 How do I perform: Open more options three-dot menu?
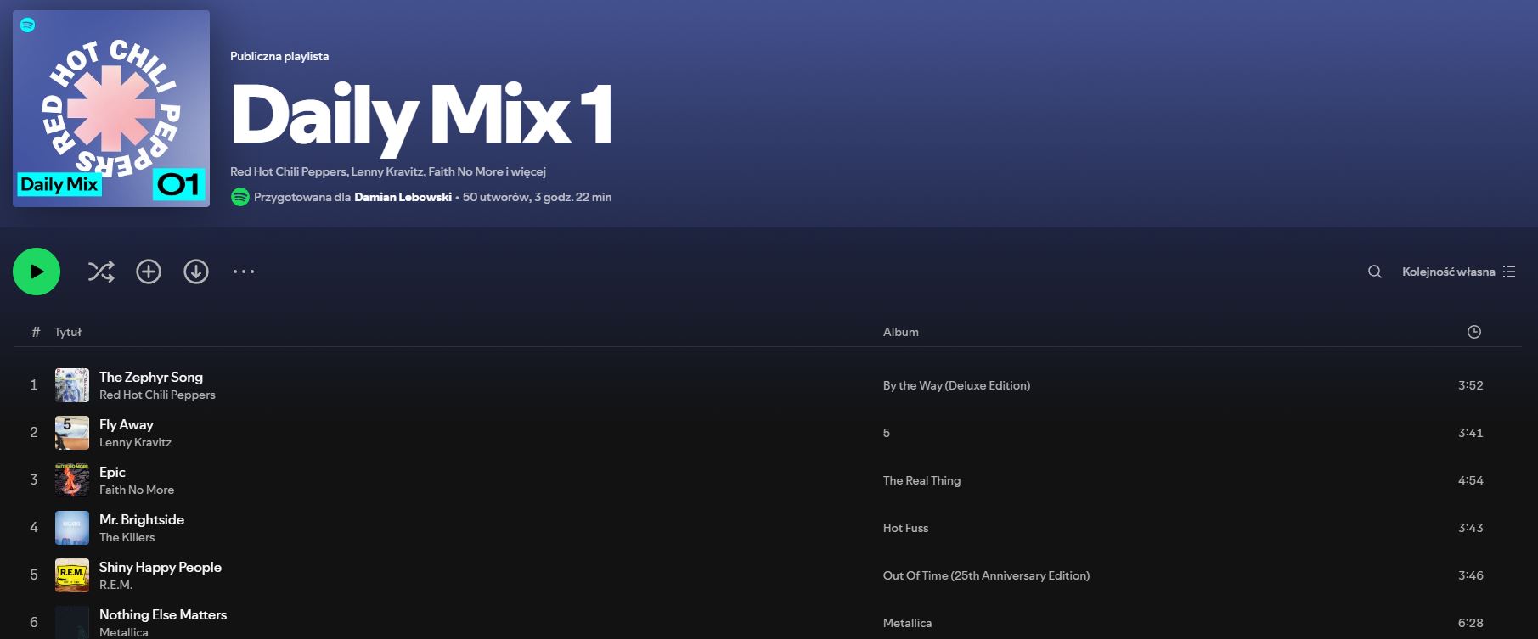click(244, 272)
